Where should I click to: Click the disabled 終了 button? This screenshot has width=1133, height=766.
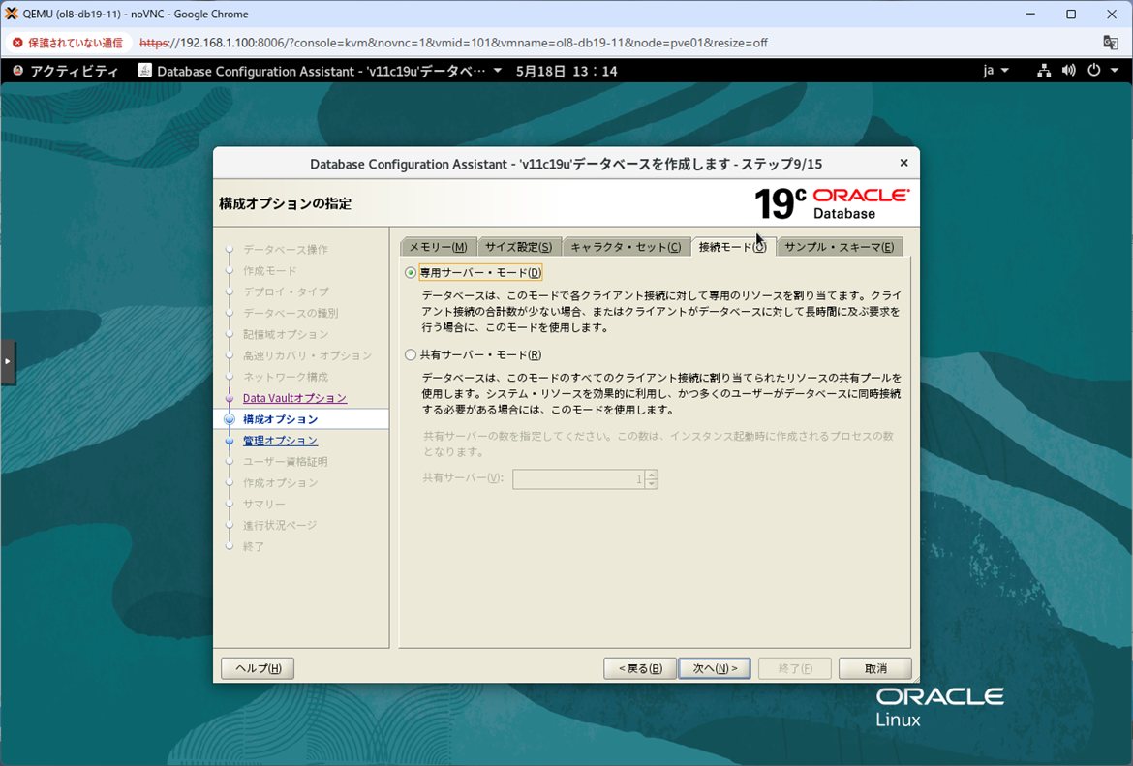795,668
